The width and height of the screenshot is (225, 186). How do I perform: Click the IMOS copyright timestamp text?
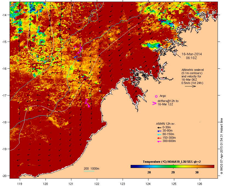point(221,146)
